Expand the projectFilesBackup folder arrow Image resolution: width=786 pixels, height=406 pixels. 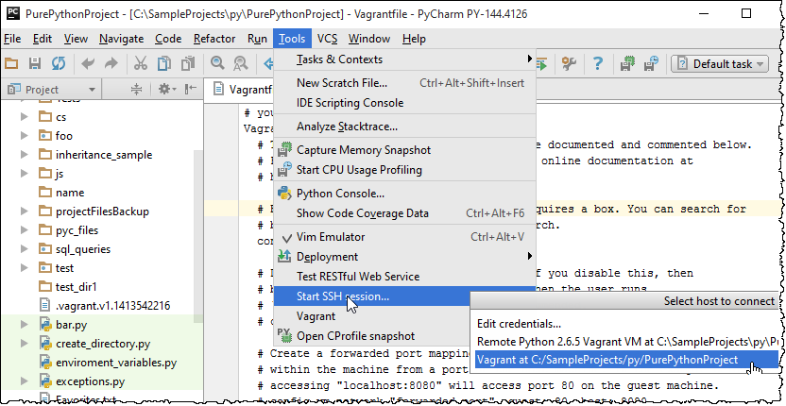click(x=24, y=211)
